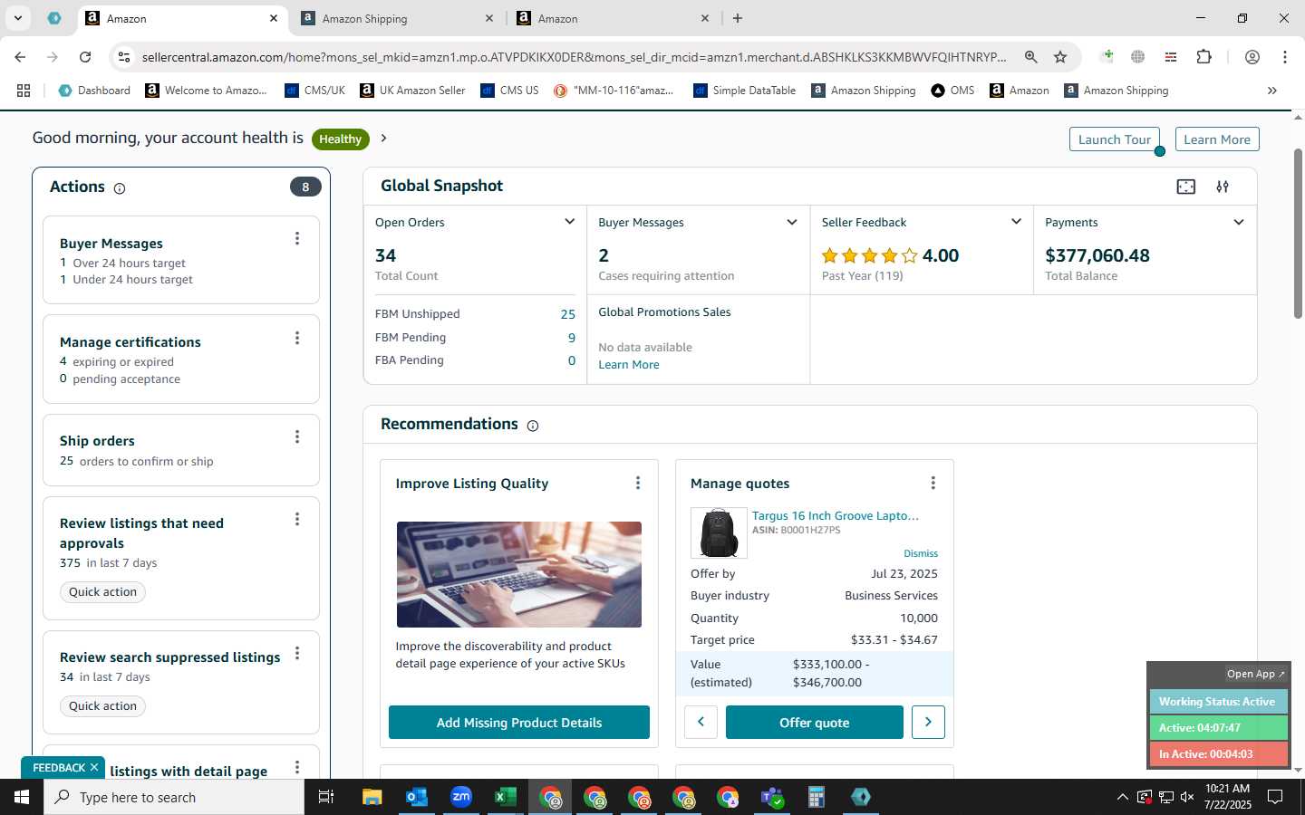
Task: Open the UK Amazon Seller bookmark
Action: [412, 91]
